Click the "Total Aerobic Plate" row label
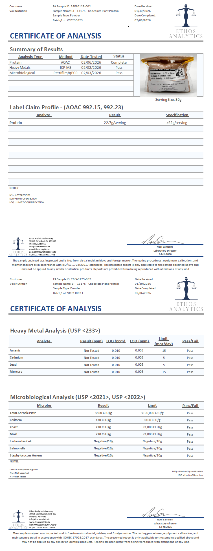The image size is (213, 551). 23,413
